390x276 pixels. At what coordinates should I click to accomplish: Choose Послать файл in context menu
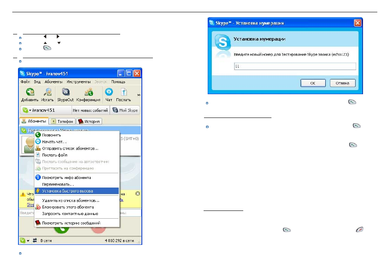pos(76,155)
